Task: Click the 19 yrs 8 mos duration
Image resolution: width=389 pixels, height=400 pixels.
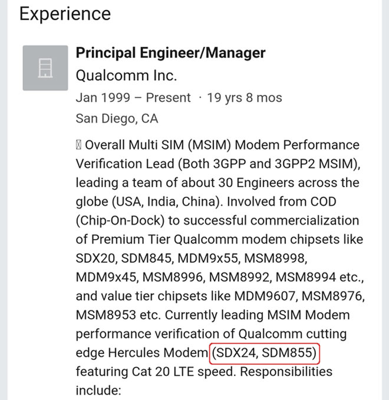Action: click(x=245, y=98)
